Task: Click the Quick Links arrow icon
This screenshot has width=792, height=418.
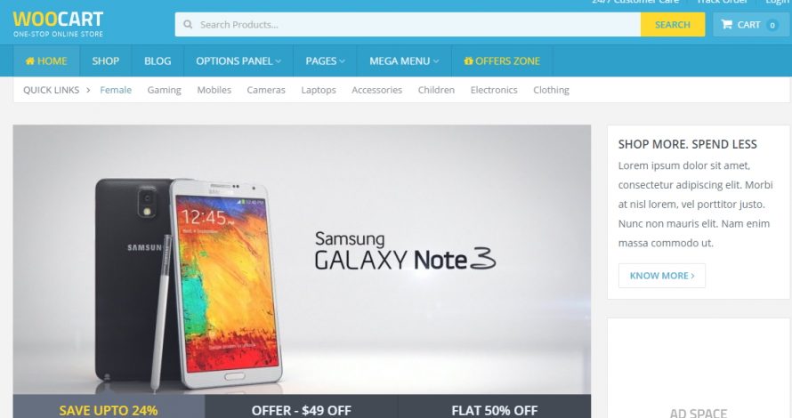Action: pos(88,90)
